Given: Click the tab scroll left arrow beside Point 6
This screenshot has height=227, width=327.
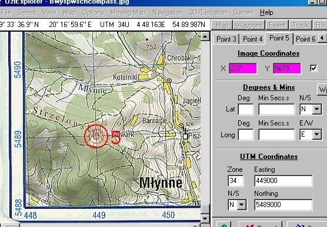Looking at the screenshot, I should click(322, 38).
